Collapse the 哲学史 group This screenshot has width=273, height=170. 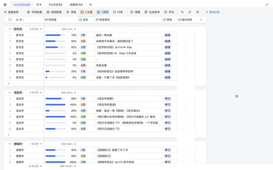10,29
